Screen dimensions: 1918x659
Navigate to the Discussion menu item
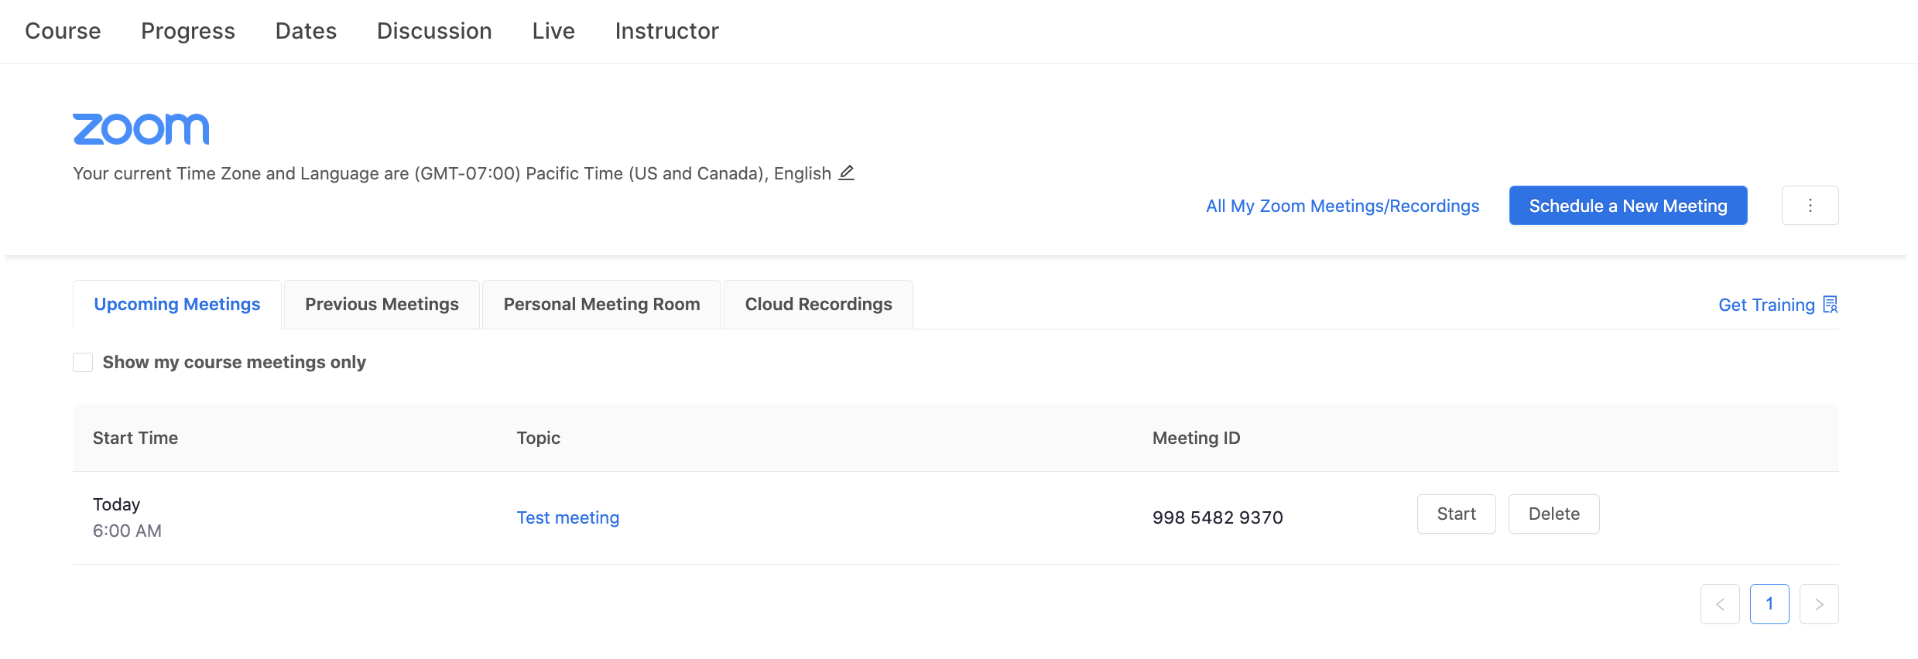[x=434, y=31]
